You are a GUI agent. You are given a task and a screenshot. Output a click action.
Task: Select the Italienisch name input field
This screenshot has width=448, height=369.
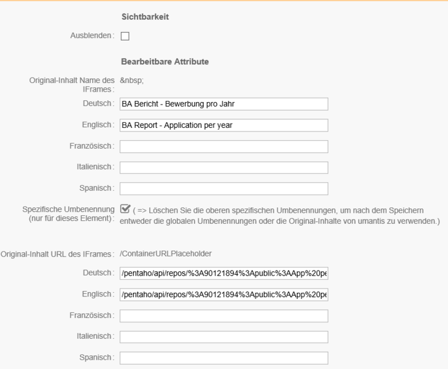coord(223,167)
